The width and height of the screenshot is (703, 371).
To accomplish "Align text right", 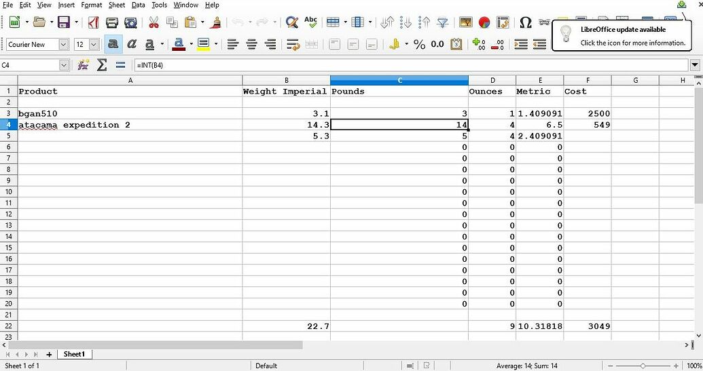I will [x=270, y=44].
